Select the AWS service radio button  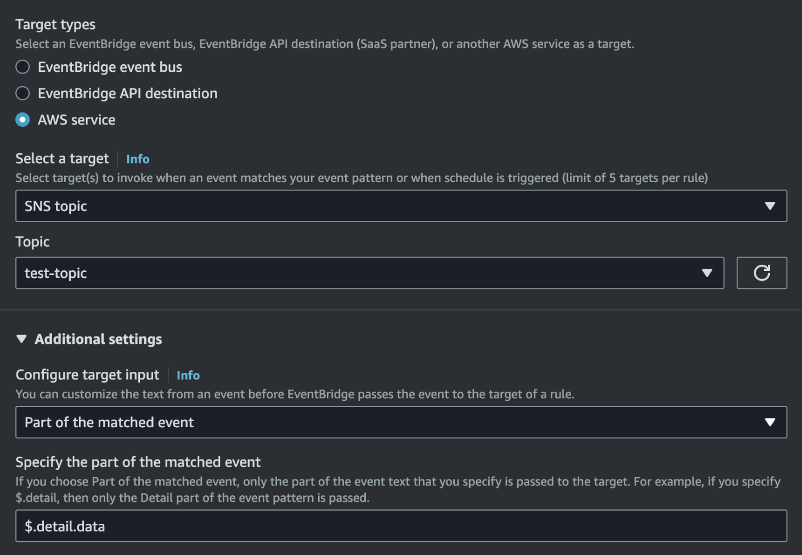tap(22, 120)
